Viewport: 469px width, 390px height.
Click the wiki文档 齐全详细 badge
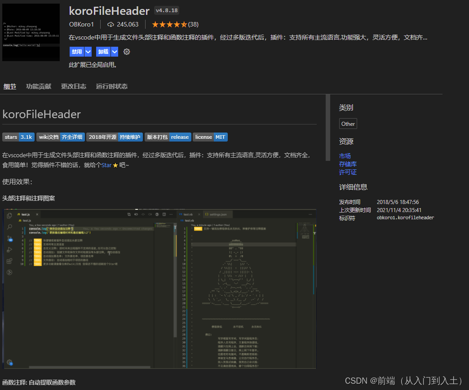coord(61,137)
